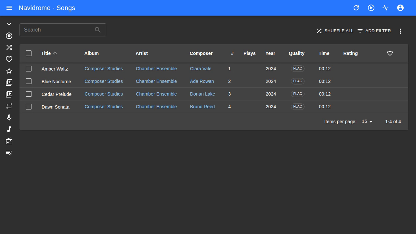Sort by the Time column header
The width and height of the screenshot is (416, 234).
(x=324, y=53)
